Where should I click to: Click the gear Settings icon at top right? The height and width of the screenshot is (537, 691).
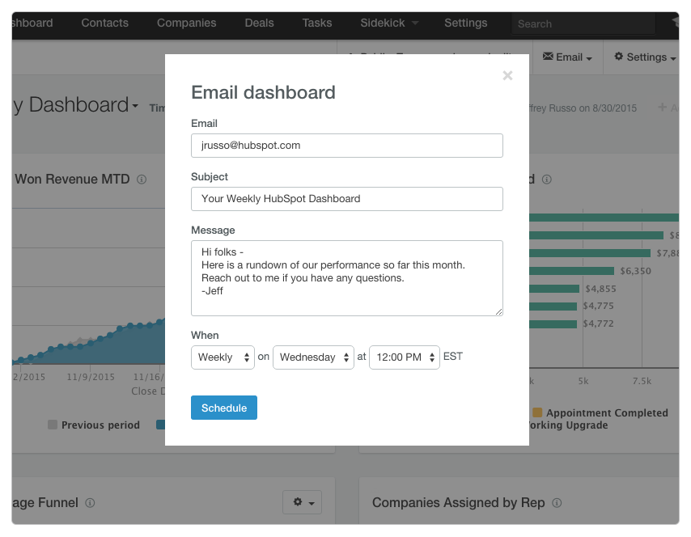tap(620, 57)
